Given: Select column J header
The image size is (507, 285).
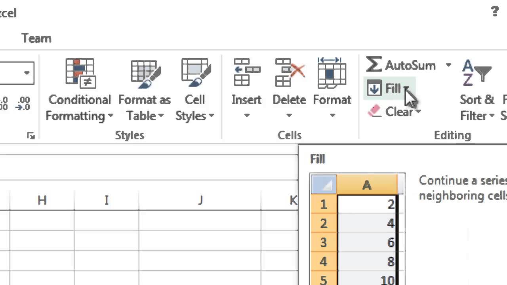Looking at the screenshot, I should 200,200.
